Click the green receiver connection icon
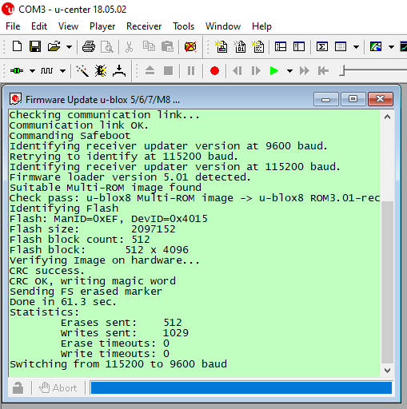Image resolution: width=407 pixels, height=409 pixels. 17,71
